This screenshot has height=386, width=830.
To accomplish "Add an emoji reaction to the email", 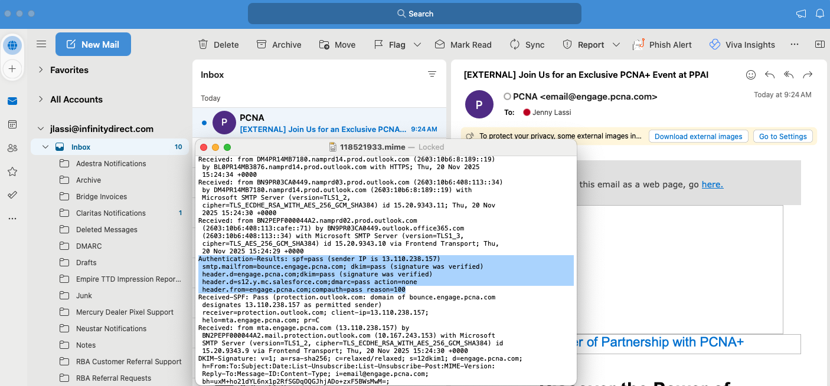I will [x=751, y=75].
